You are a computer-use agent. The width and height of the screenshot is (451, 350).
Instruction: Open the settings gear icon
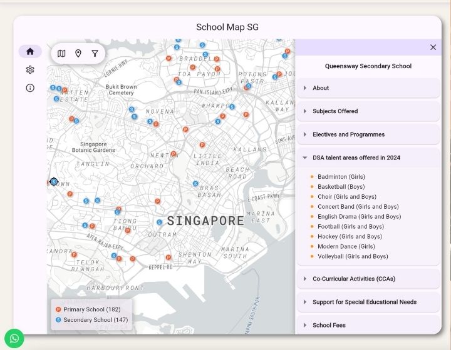click(x=30, y=70)
